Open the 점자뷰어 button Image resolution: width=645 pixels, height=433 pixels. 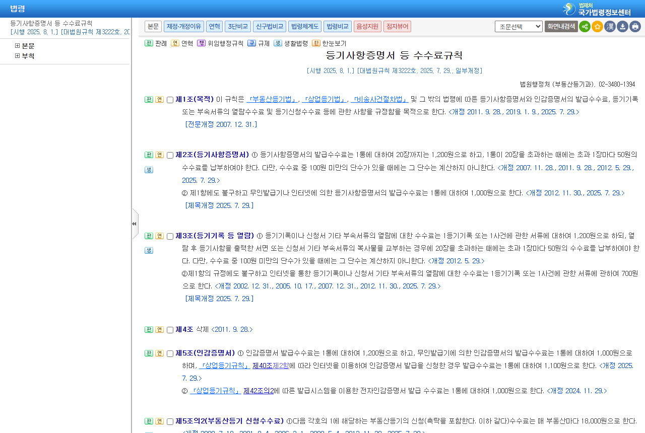pyautogui.click(x=397, y=26)
